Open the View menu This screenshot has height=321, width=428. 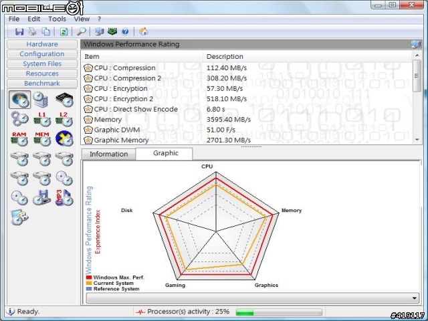click(x=82, y=19)
